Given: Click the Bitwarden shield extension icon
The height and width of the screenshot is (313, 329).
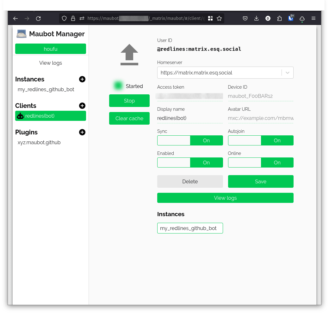Looking at the screenshot, I should click(x=291, y=18).
